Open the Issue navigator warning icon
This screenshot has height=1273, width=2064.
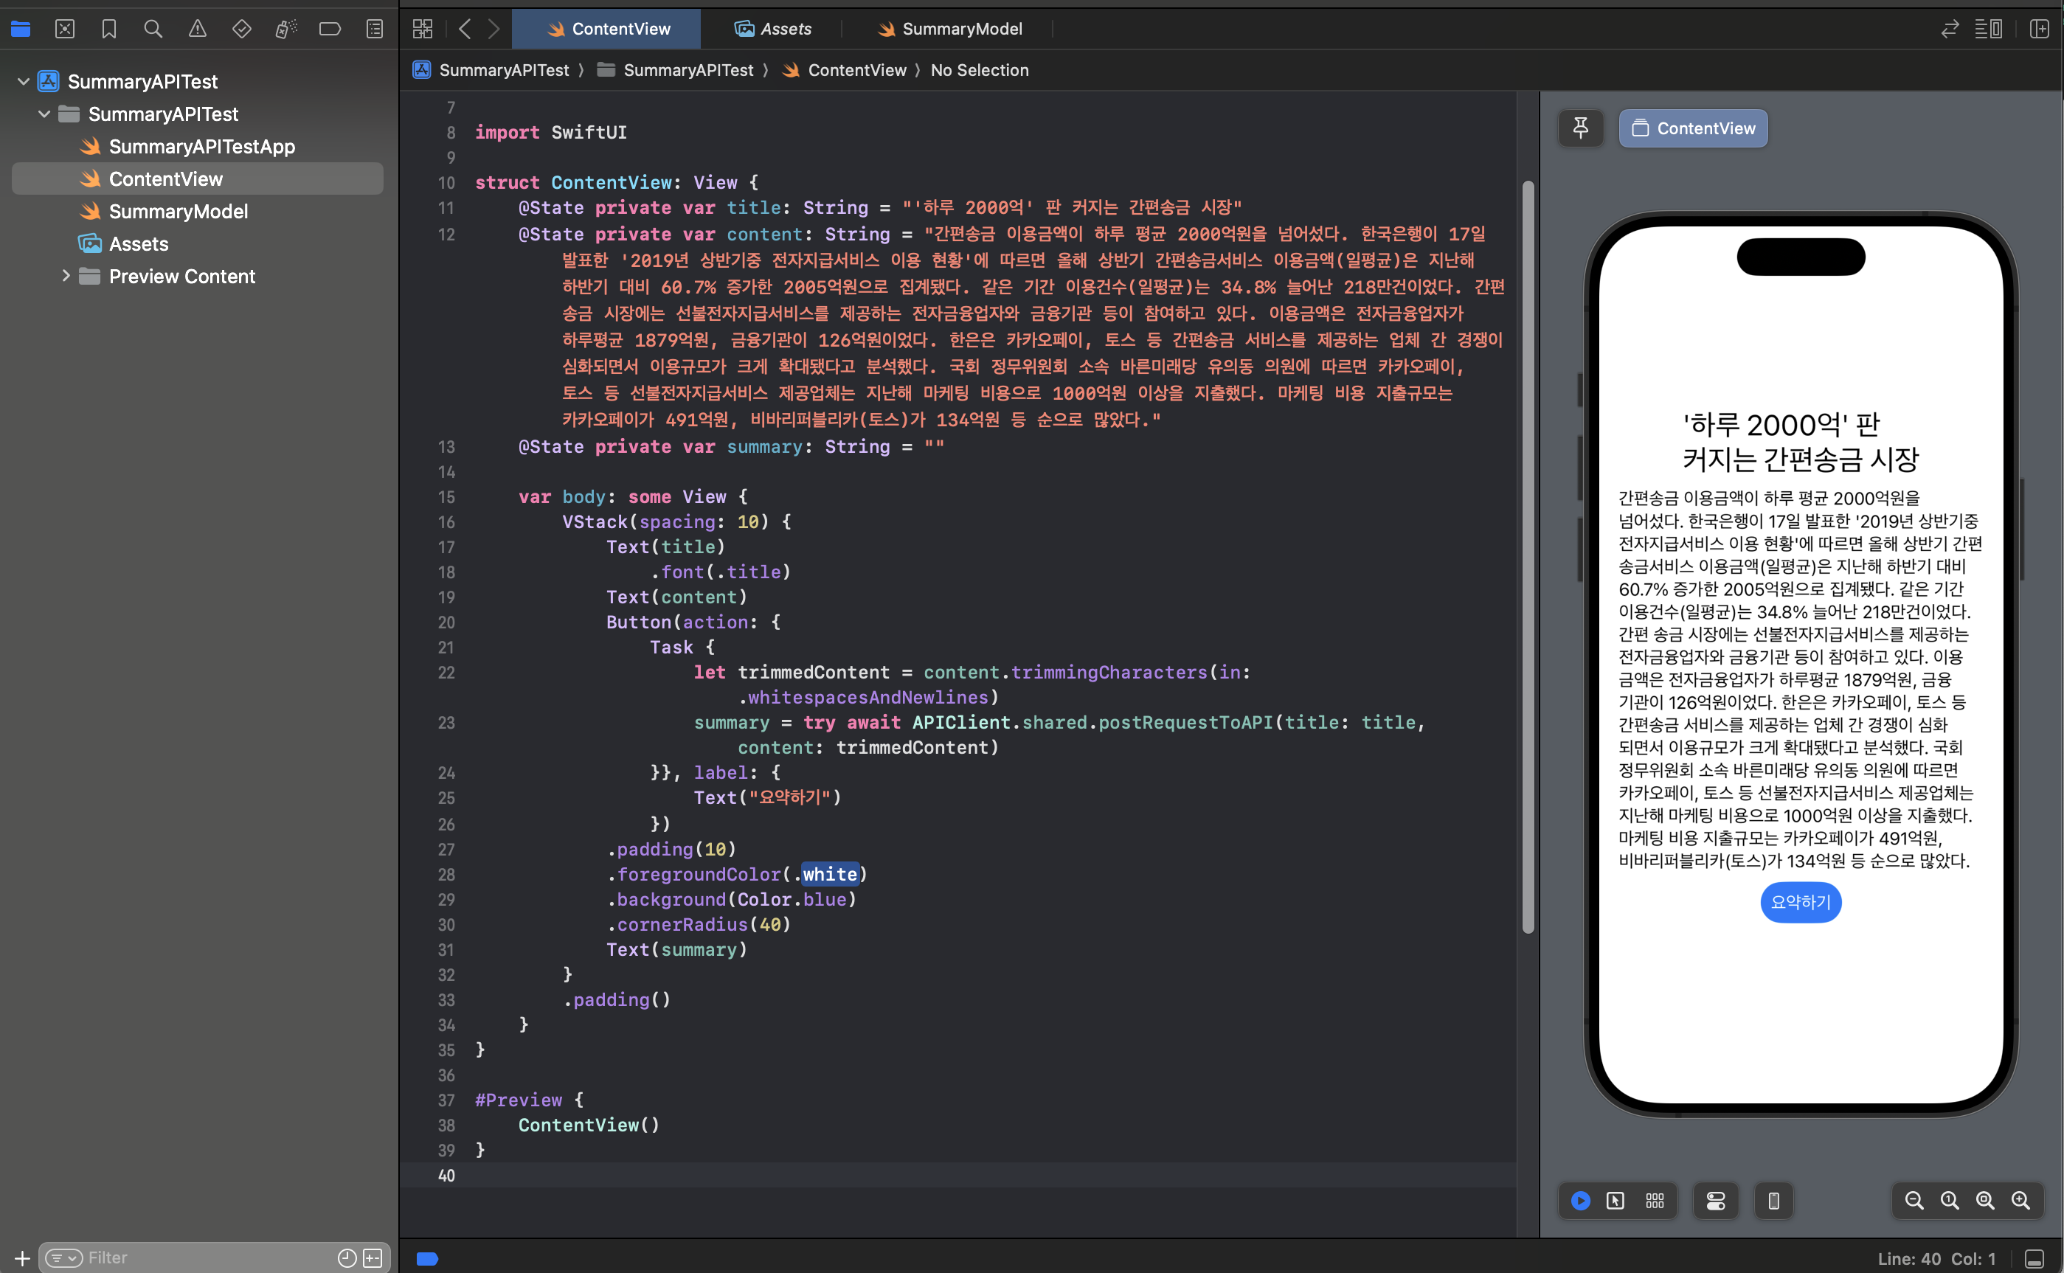(x=197, y=29)
